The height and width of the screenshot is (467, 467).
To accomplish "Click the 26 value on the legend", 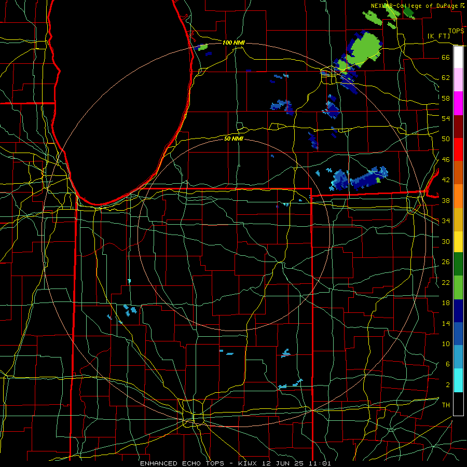I will [446, 262].
